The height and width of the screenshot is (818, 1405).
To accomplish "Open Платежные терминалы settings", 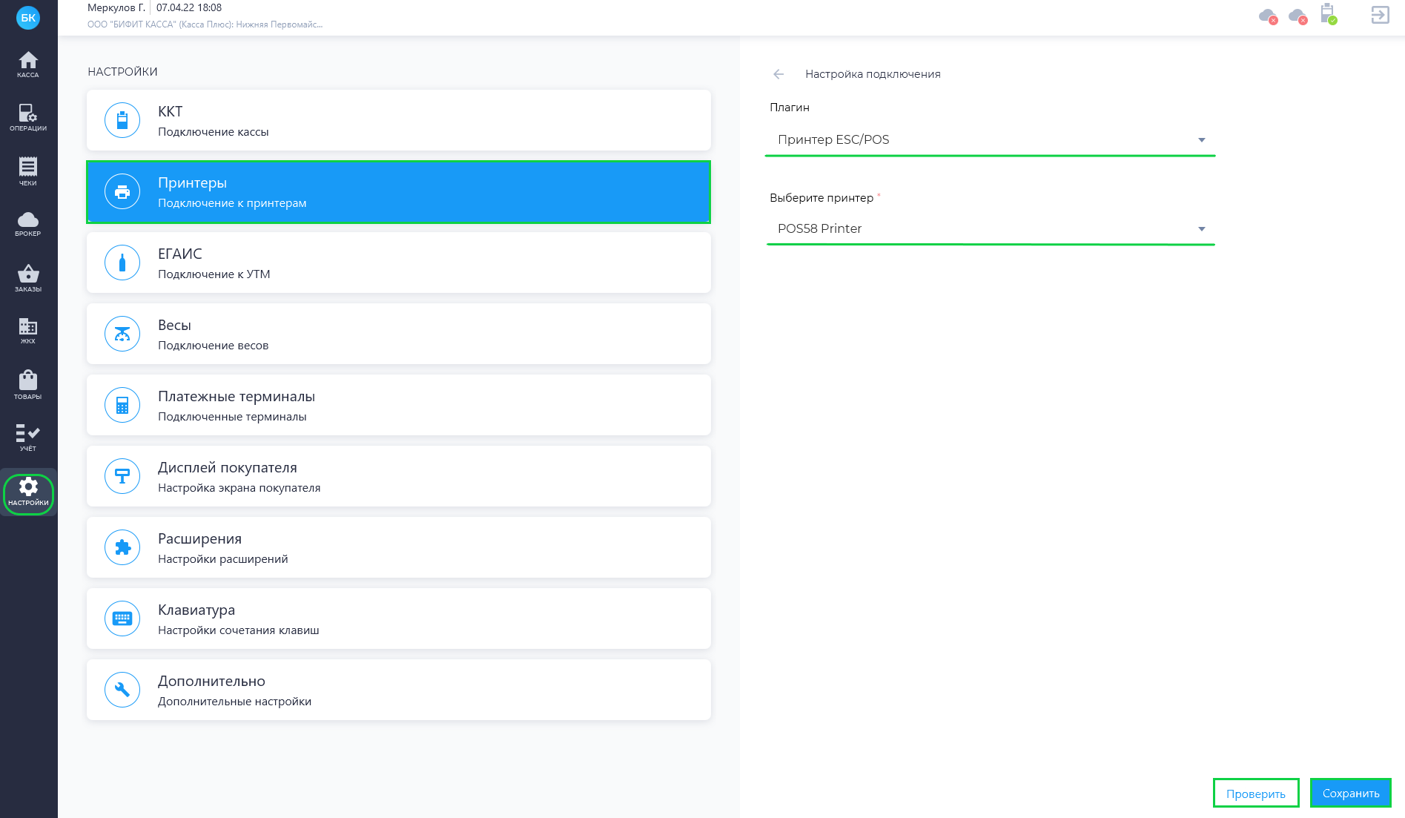I will [x=399, y=406].
